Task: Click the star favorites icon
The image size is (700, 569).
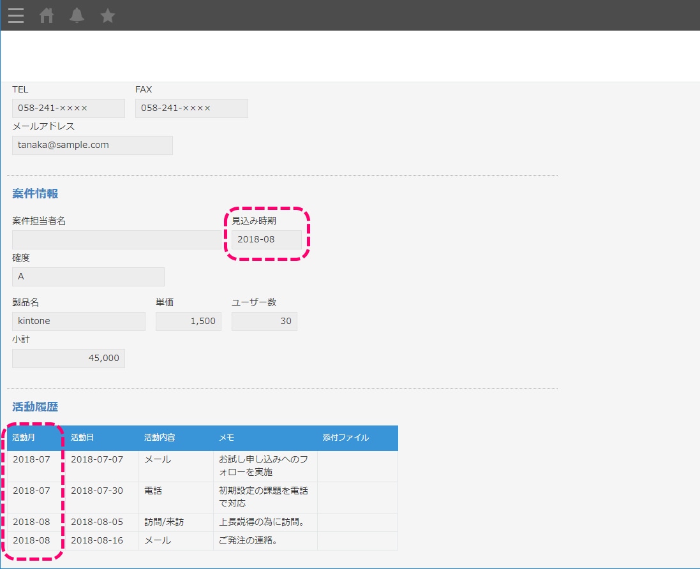Action: (107, 15)
